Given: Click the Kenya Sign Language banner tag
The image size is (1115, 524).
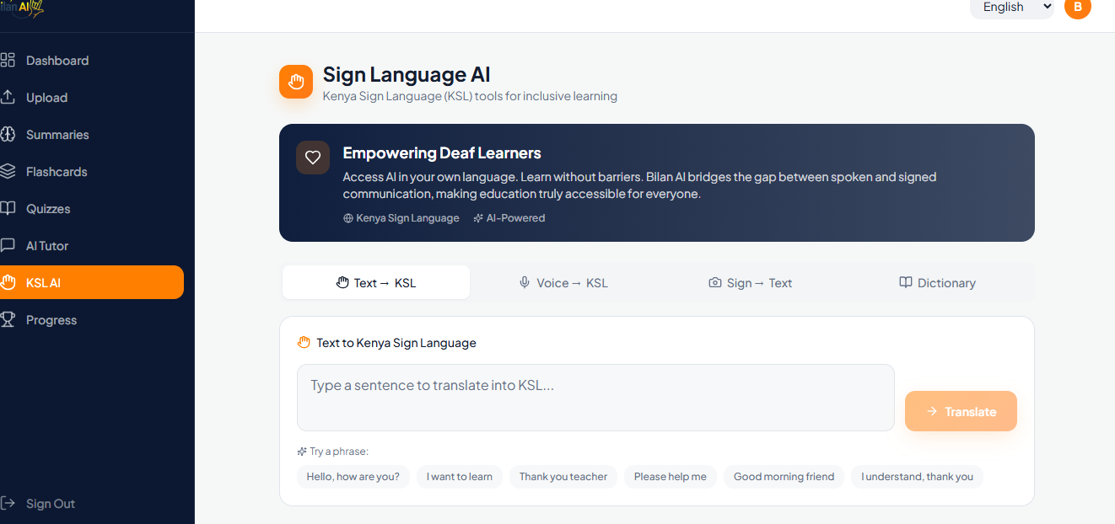Looking at the screenshot, I should [x=401, y=218].
